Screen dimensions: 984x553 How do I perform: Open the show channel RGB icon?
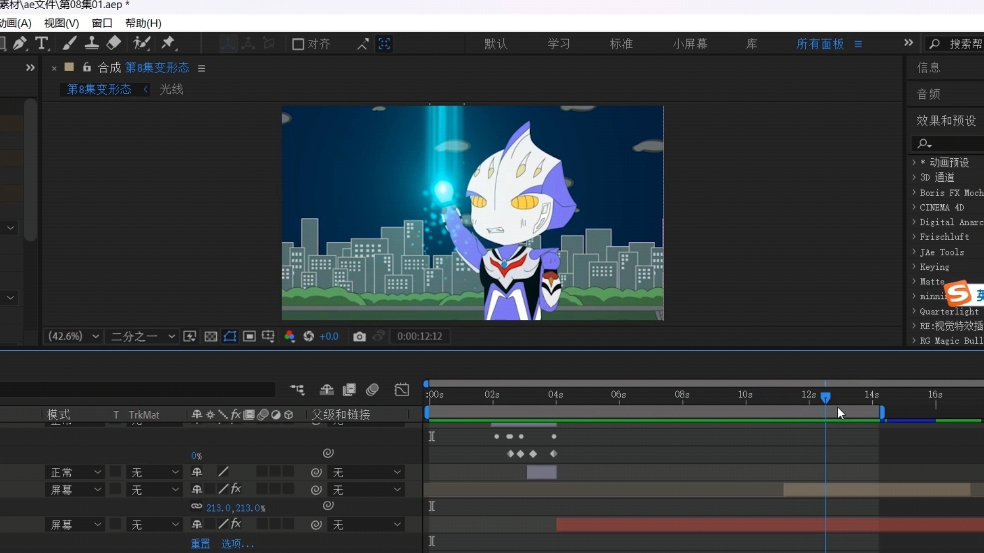290,336
